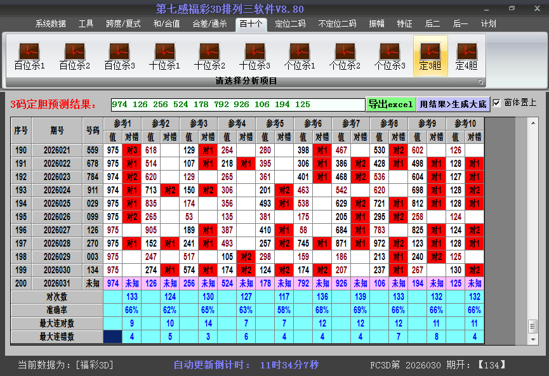
Task: Click the 定4胆 analysis icon
Action: (466, 56)
